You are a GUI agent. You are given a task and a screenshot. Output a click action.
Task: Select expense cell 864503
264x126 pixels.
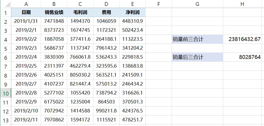[x=106, y=102]
